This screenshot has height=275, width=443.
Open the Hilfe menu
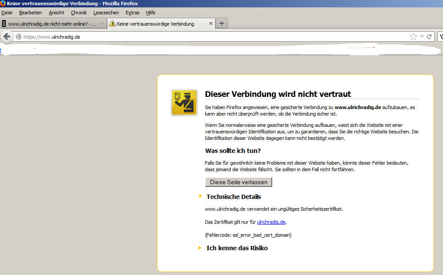(150, 13)
